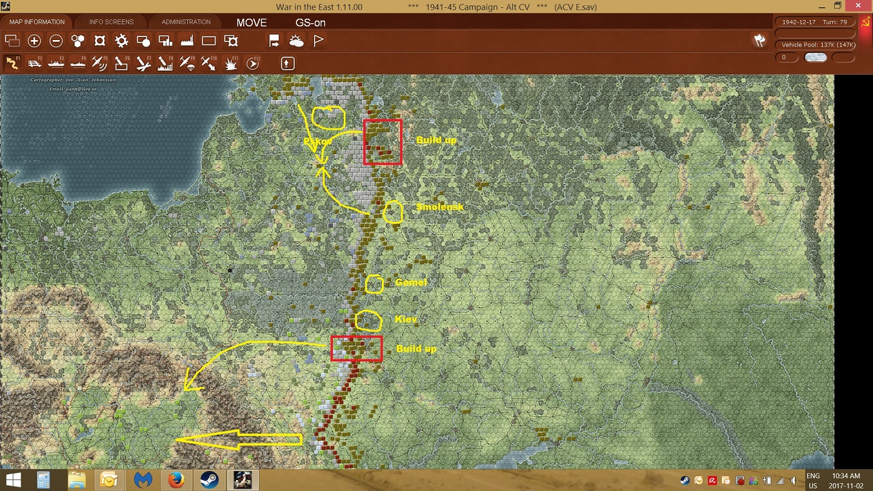
Task: Click the Vehicle Pool 137K readout
Action: 815,45
